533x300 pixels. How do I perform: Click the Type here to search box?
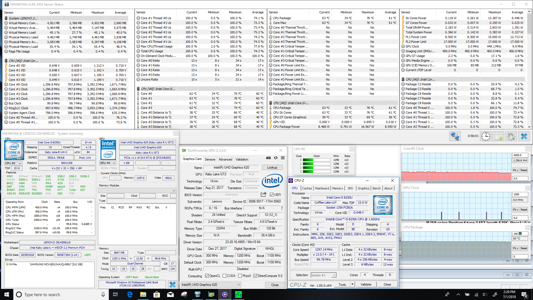[x=61, y=294]
